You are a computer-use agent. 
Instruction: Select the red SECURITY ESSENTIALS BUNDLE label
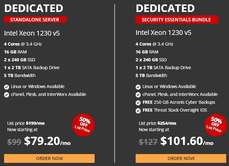pyautogui.click(x=177, y=20)
